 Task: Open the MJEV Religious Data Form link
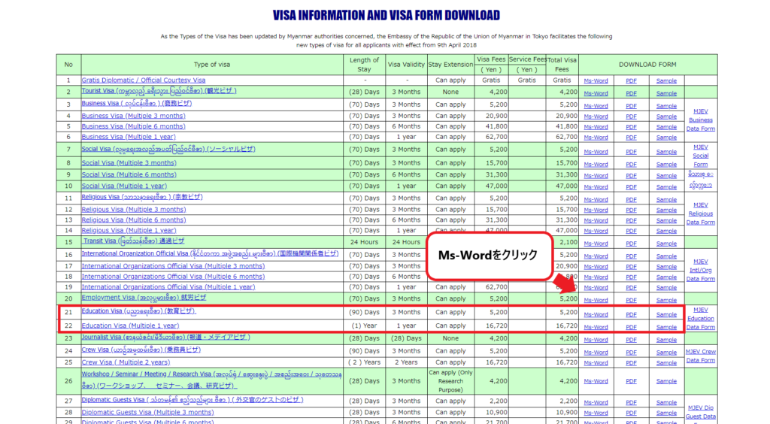click(x=700, y=214)
